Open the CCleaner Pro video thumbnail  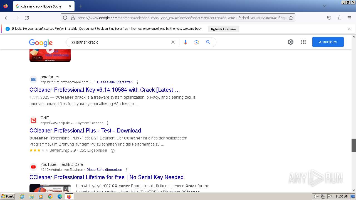(50, 188)
